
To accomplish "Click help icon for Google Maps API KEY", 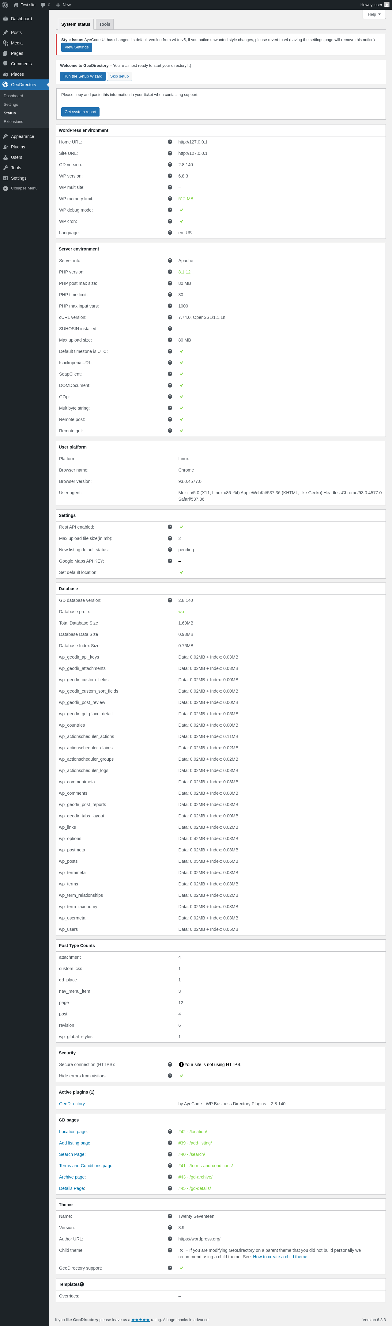I will pos(170,561).
